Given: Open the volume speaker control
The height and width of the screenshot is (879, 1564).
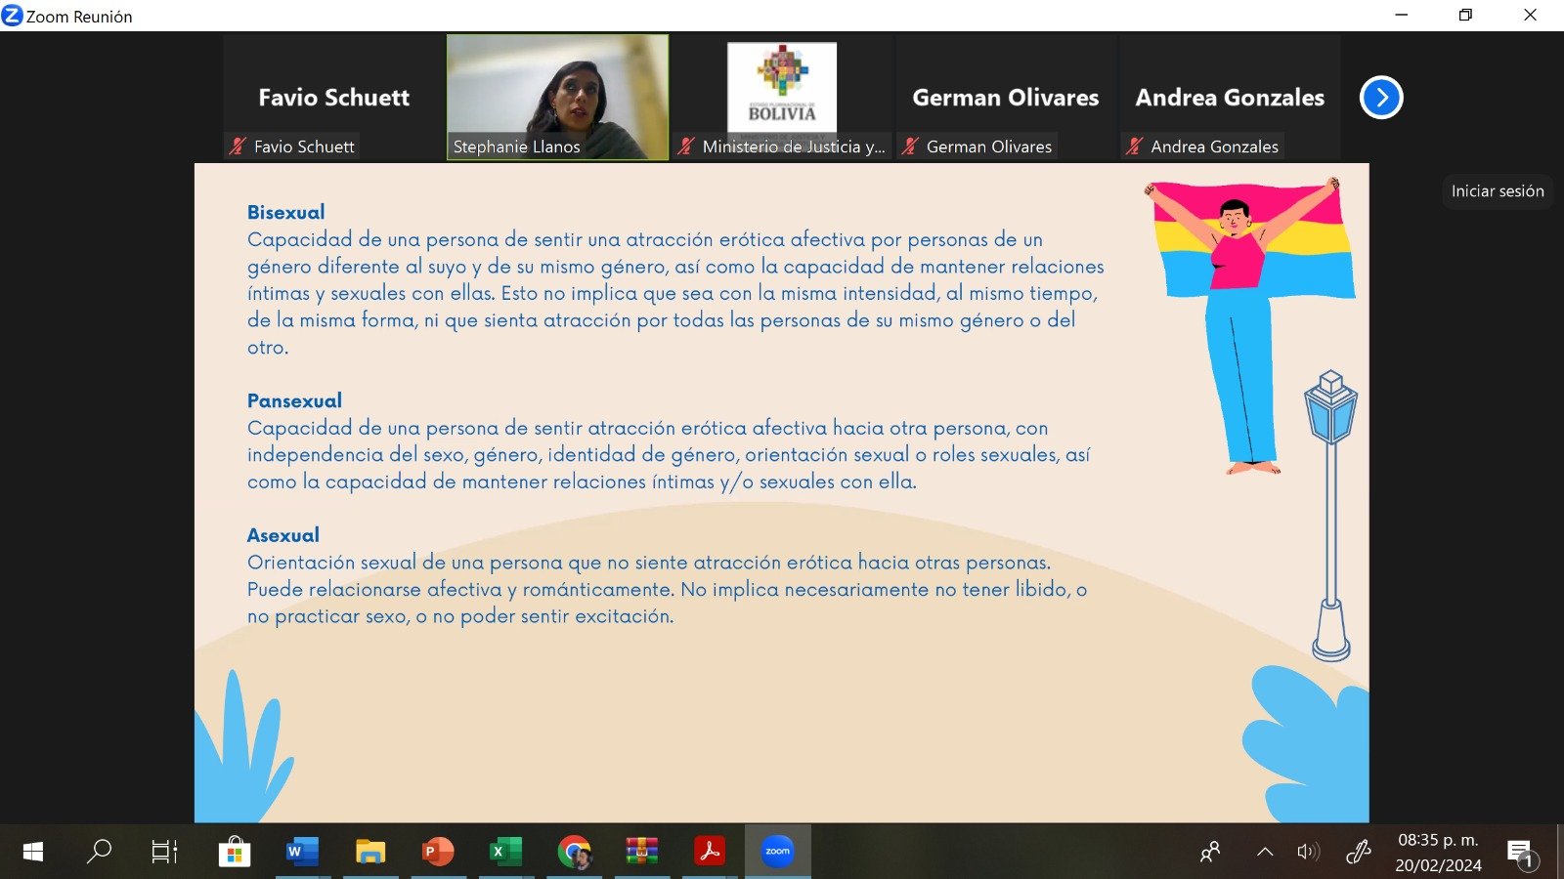Looking at the screenshot, I should click(x=1308, y=852).
